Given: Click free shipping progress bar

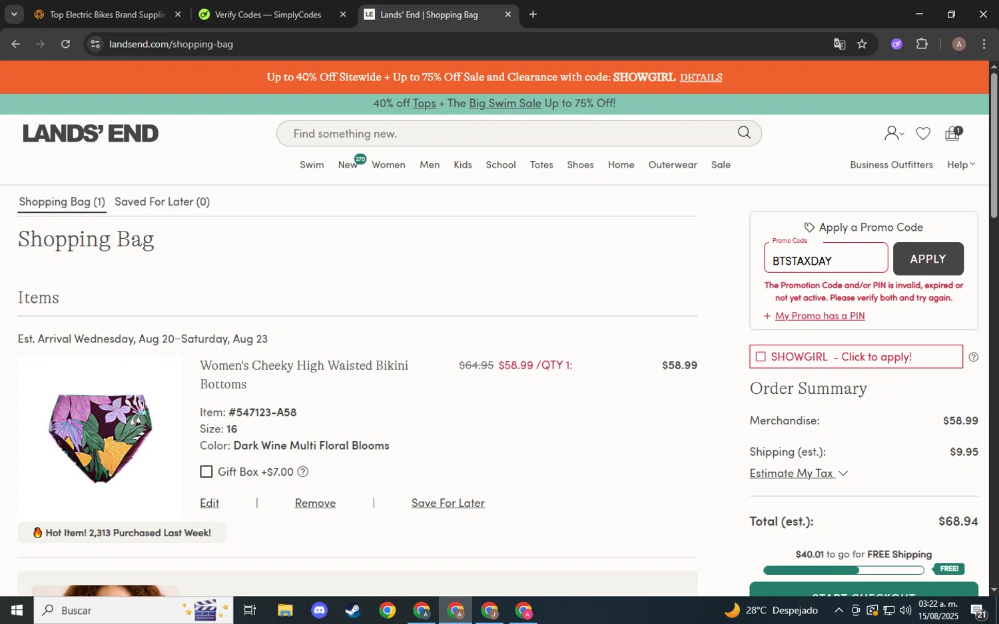Looking at the screenshot, I should pos(844,570).
